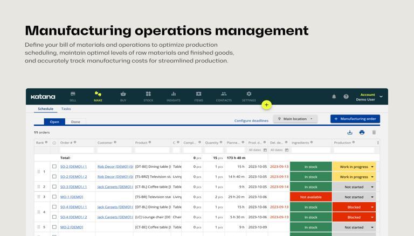Click the Order # filter field
This screenshot has height=236, width=414.
(x=77, y=150)
